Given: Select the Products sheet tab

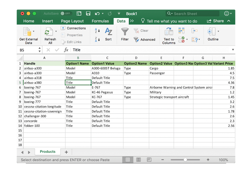Looking at the screenshot, I should tap(48, 152).
